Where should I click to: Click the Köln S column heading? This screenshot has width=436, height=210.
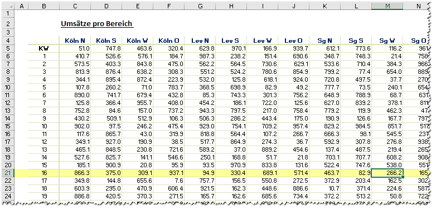(106, 41)
